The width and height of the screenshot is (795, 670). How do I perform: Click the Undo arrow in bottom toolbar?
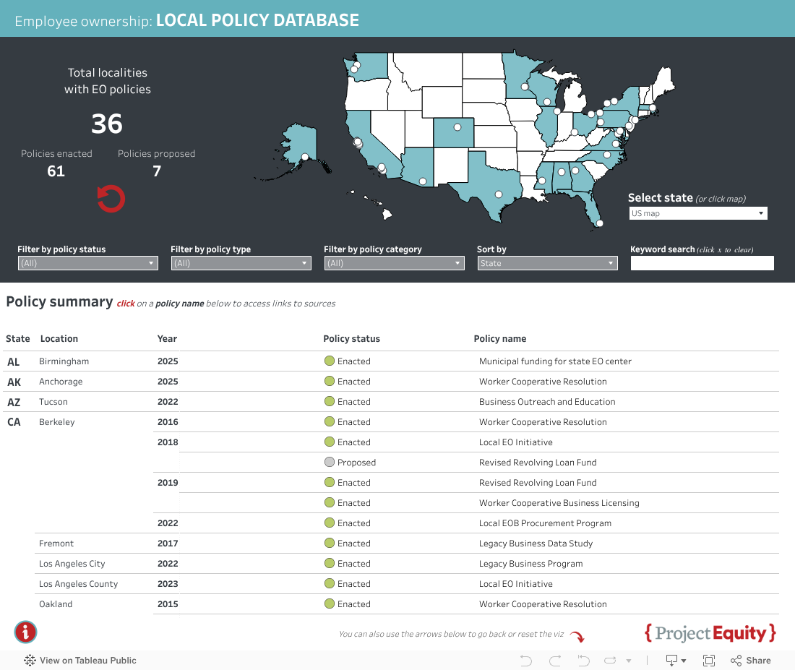525,660
